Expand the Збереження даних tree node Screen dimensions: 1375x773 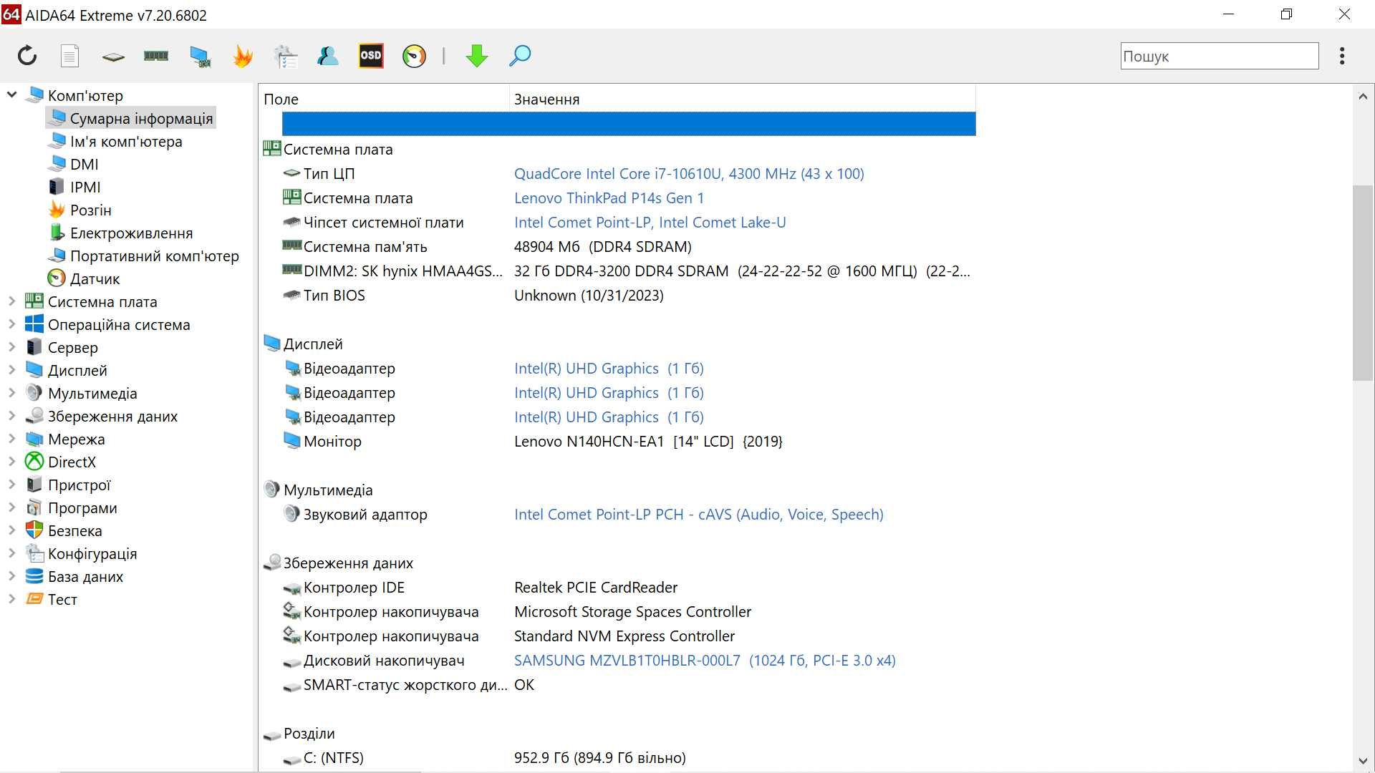coord(11,417)
